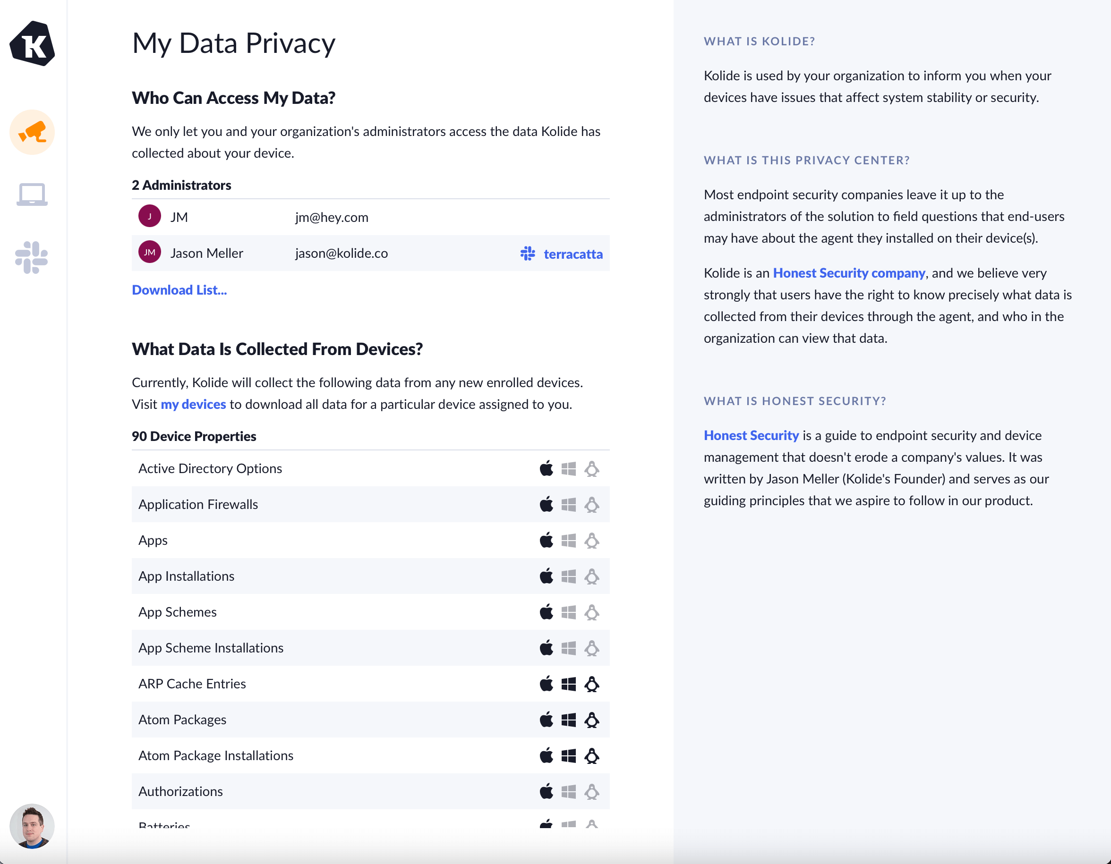Open the laptop devices sidebar icon
This screenshot has width=1111, height=864.
point(32,195)
